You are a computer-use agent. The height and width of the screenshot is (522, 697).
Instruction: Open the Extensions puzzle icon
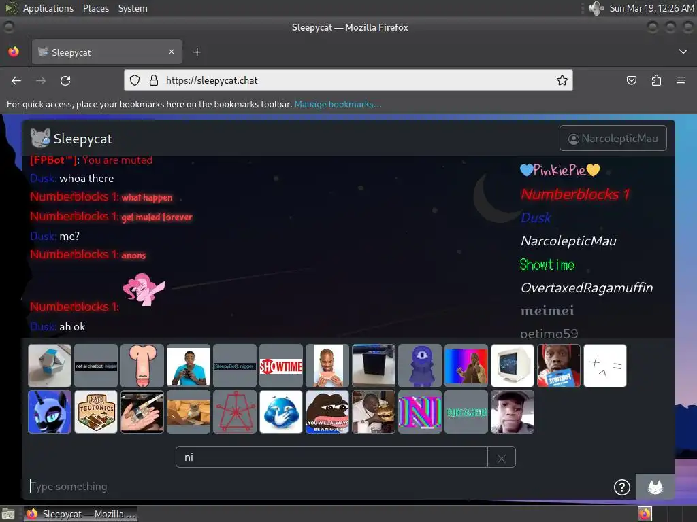(x=656, y=80)
